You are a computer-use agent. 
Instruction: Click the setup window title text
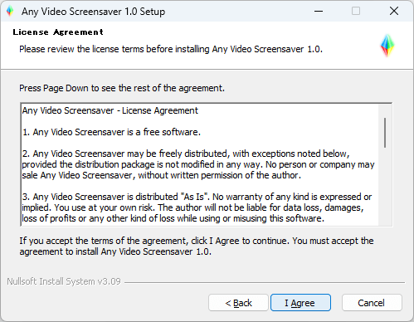coord(94,12)
